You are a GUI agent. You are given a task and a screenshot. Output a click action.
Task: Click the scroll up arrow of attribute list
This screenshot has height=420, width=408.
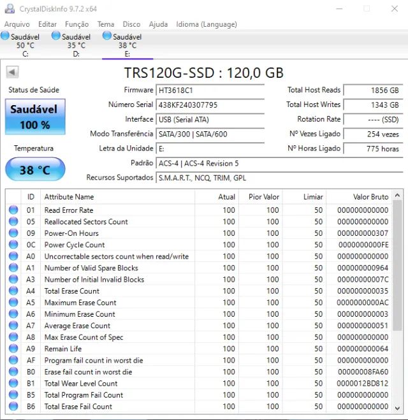[397, 196]
